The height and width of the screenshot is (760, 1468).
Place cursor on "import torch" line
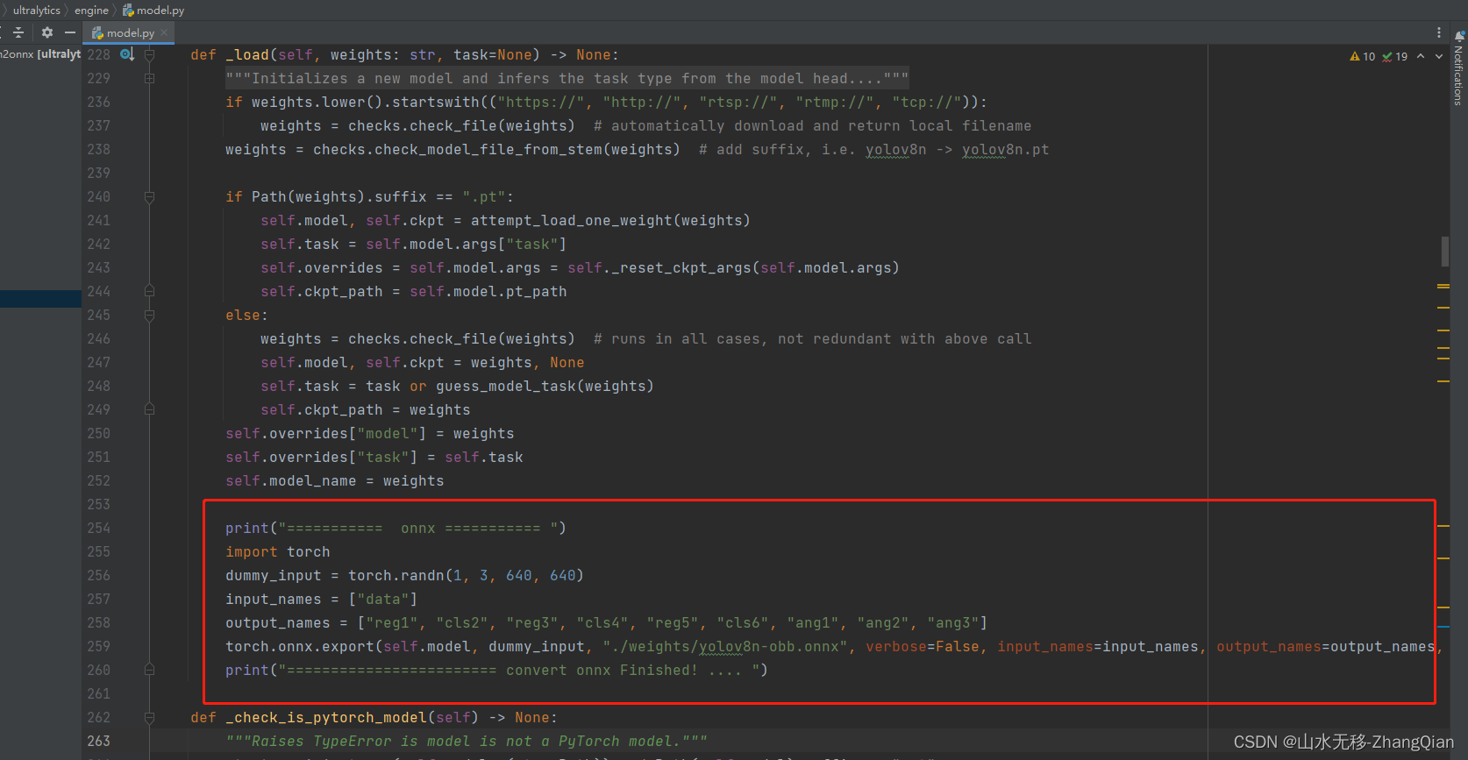(x=278, y=552)
